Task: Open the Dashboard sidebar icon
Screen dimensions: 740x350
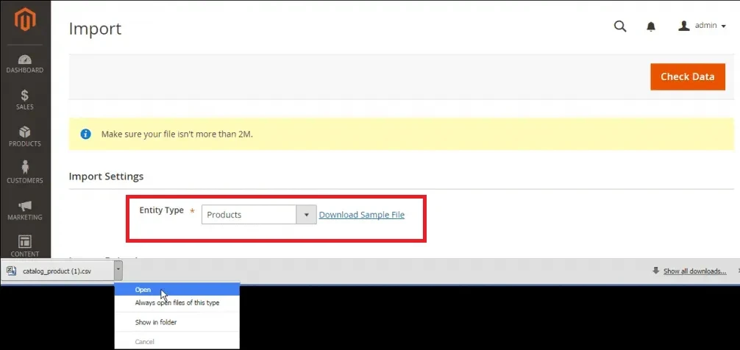Action: coord(24,60)
